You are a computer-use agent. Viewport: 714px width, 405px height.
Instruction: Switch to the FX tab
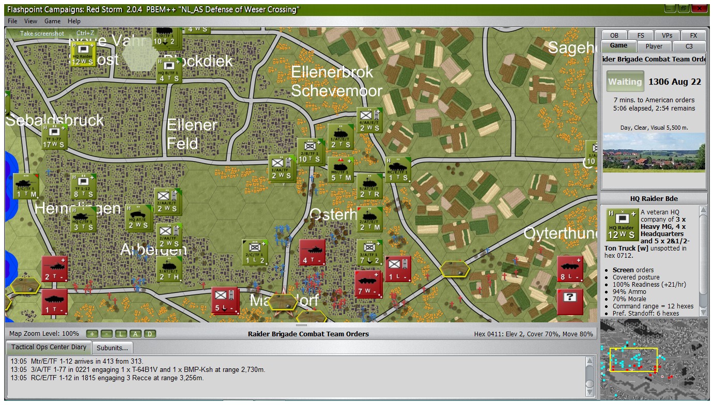(x=693, y=35)
